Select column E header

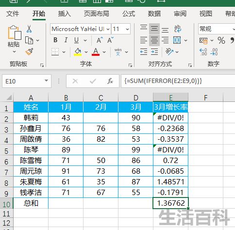[x=170, y=98]
